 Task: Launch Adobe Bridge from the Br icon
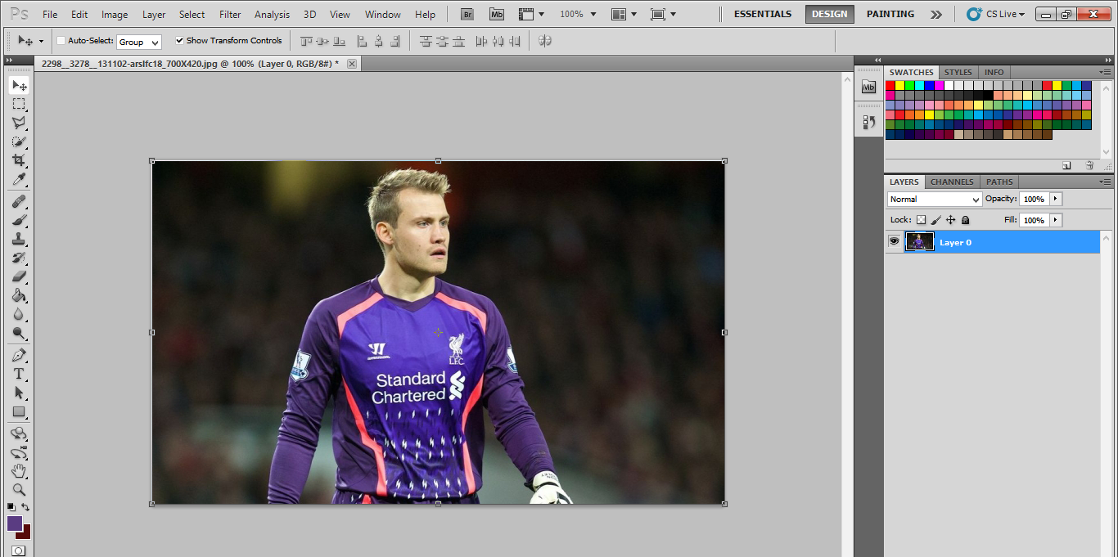[x=467, y=14]
